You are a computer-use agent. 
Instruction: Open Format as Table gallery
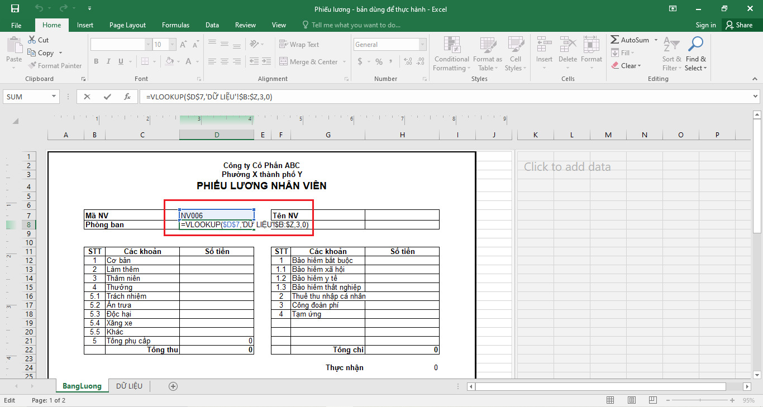(487, 54)
